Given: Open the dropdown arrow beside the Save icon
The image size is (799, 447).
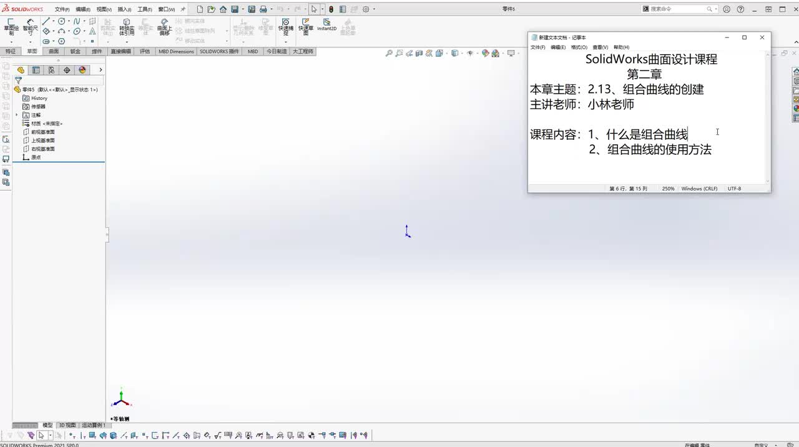Looking at the screenshot, I should tap(243, 9).
